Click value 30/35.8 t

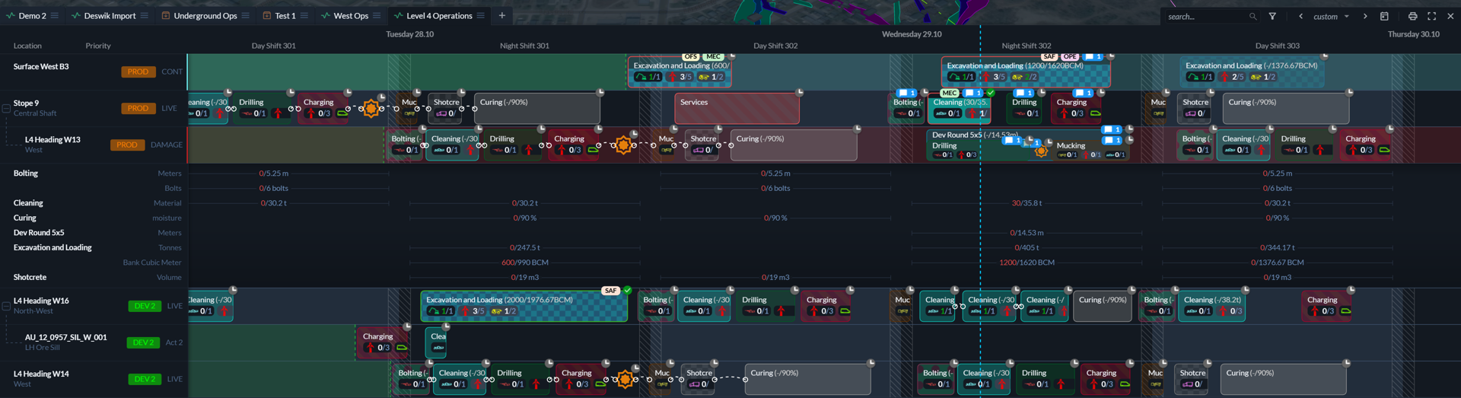coord(1027,203)
